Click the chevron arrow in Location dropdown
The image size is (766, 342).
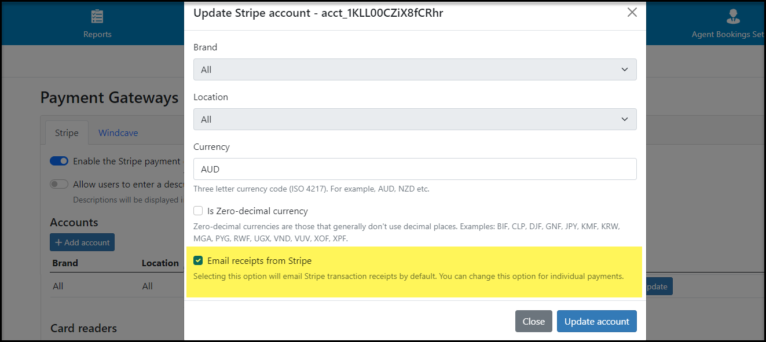[x=625, y=119]
